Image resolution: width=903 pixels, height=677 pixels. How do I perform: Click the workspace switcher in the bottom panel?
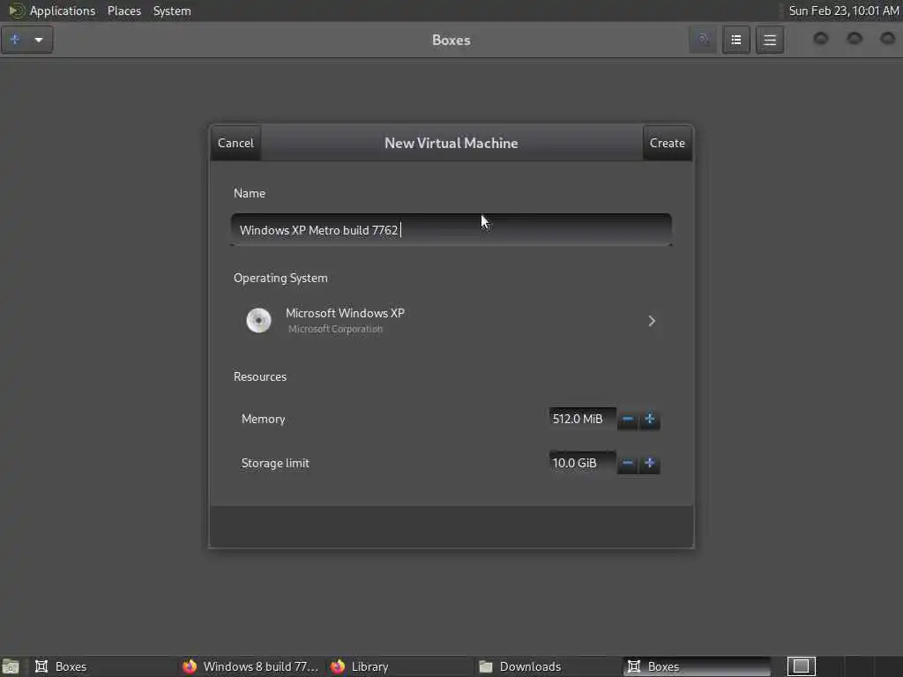[x=801, y=666]
